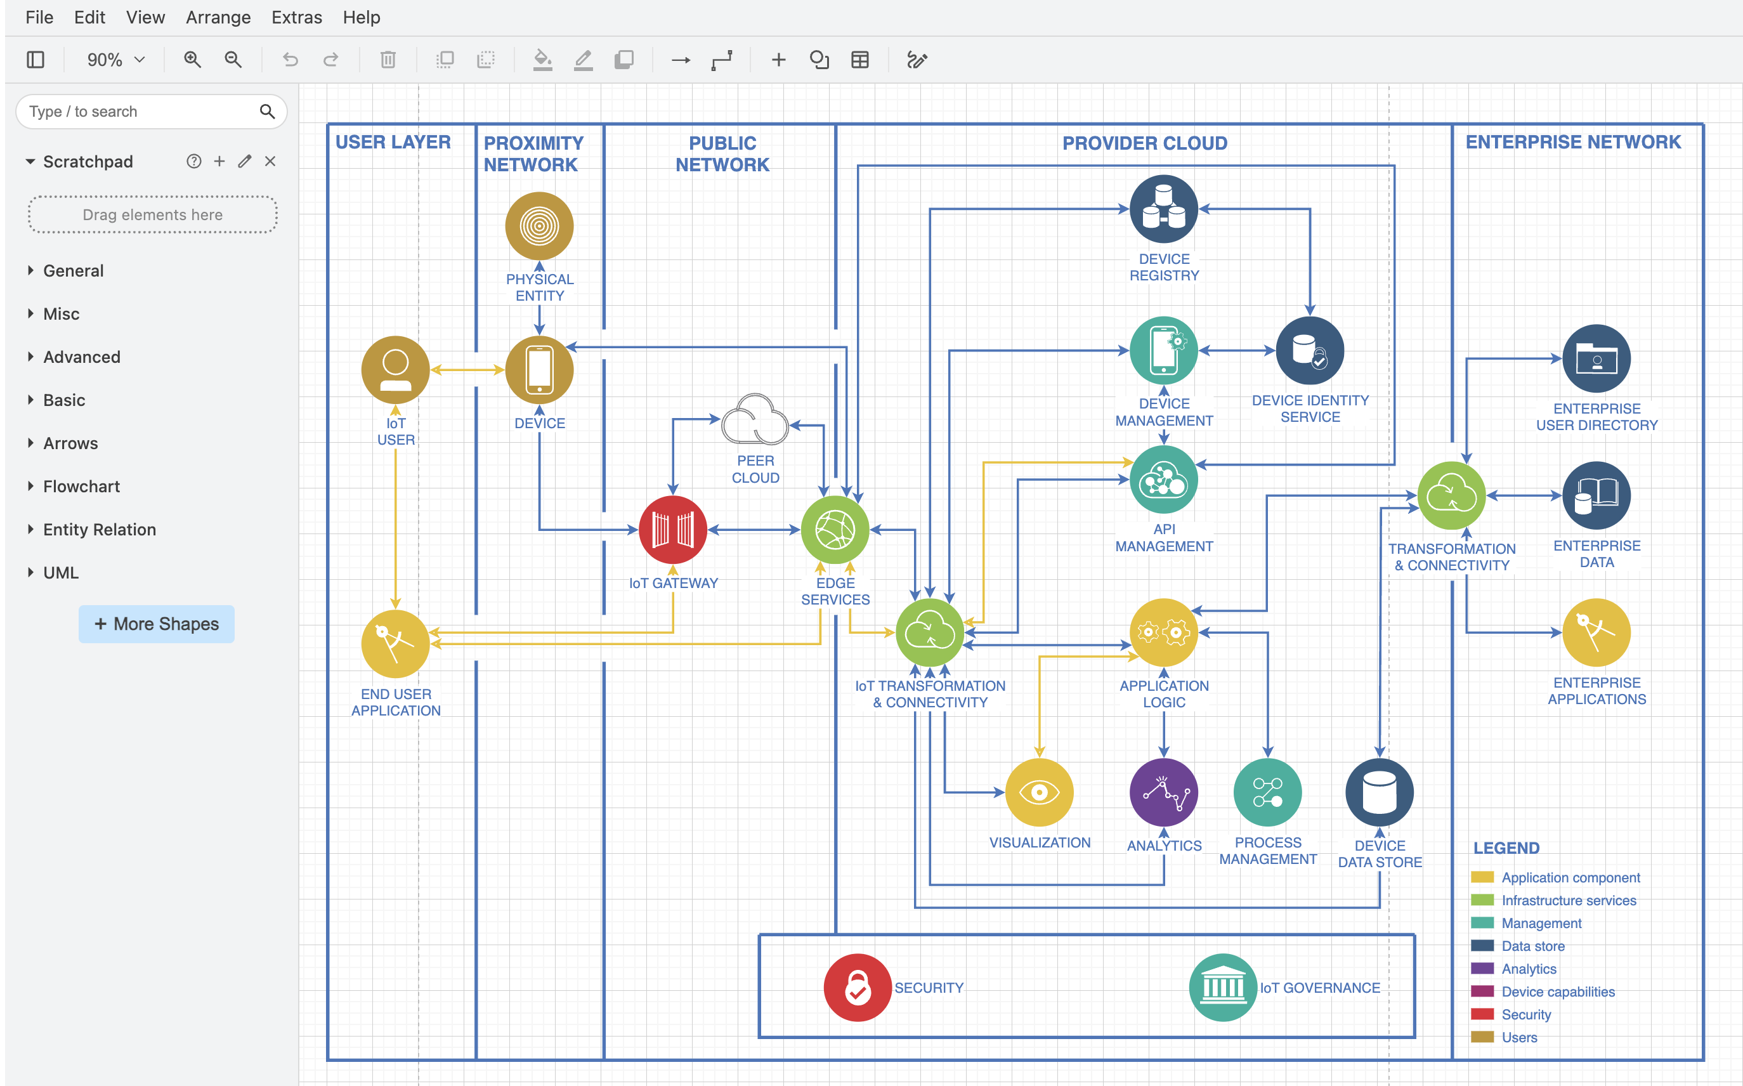The width and height of the screenshot is (1743, 1086).
Task: Activate the freehand drawing tool icon
Action: pos(917,60)
